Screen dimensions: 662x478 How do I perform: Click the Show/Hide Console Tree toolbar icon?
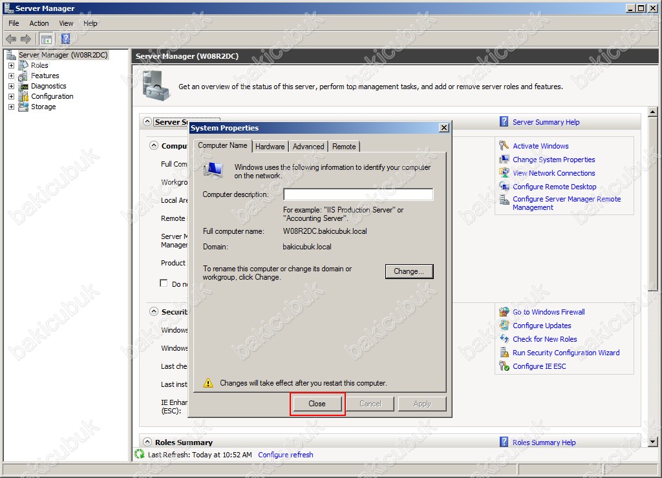coord(47,39)
